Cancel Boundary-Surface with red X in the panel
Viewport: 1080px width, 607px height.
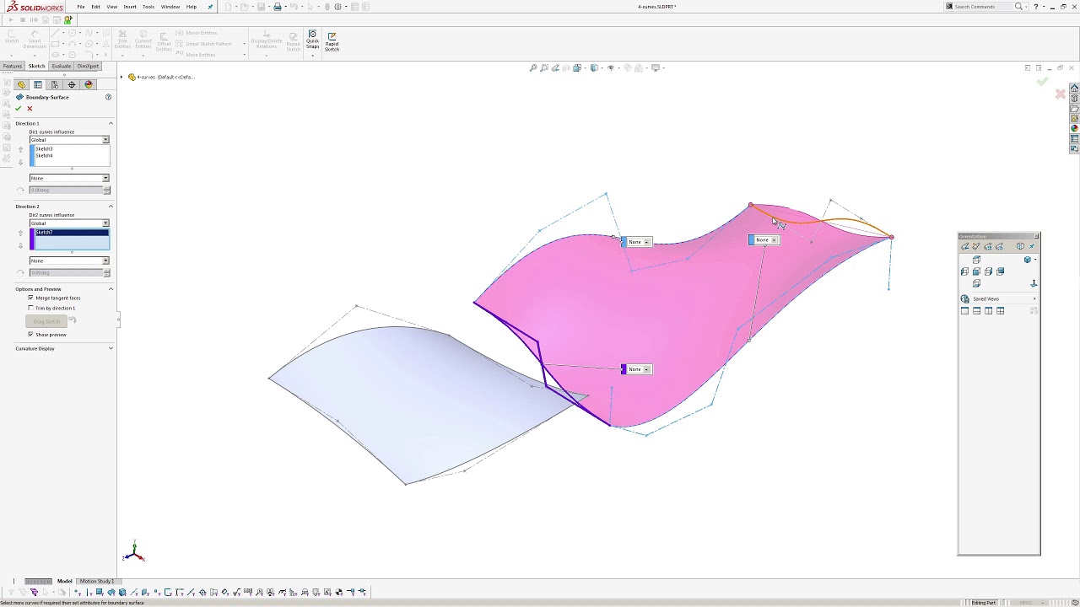(x=30, y=108)
